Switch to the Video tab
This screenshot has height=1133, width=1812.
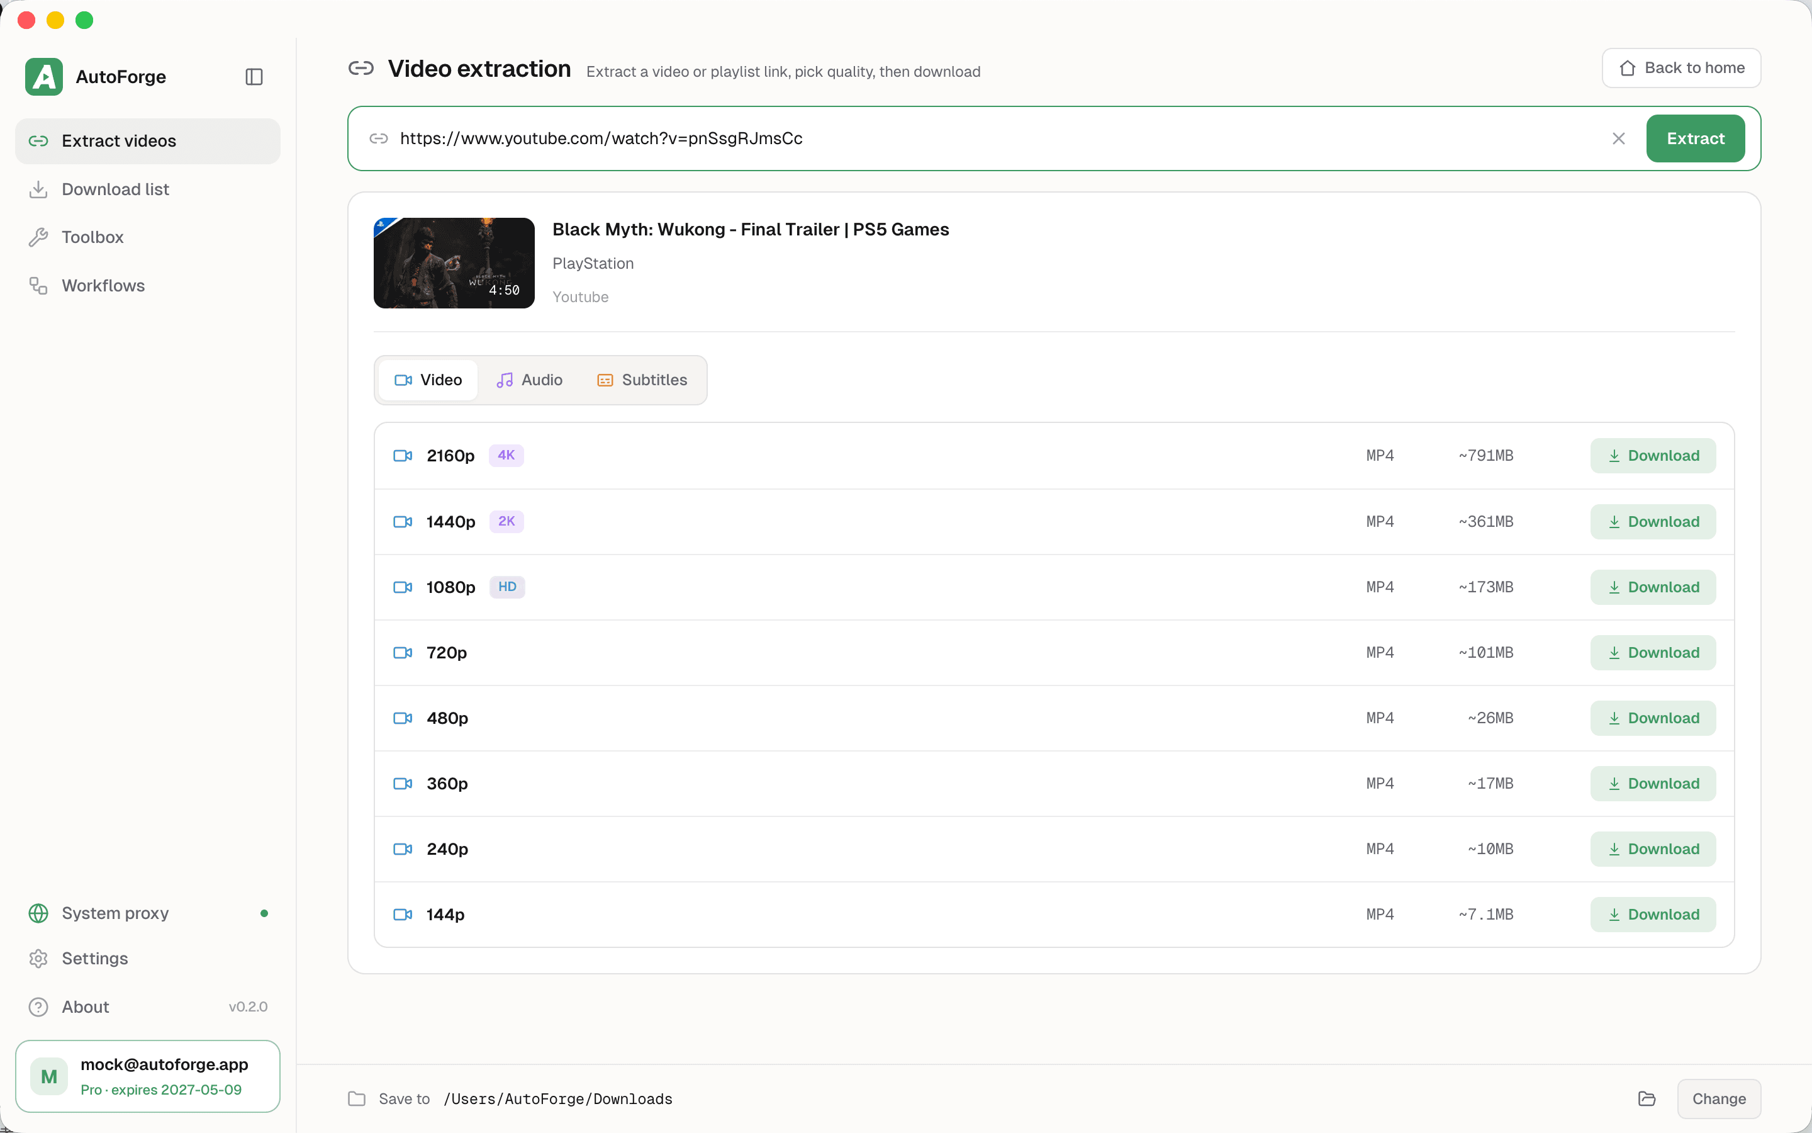(428, 380)
